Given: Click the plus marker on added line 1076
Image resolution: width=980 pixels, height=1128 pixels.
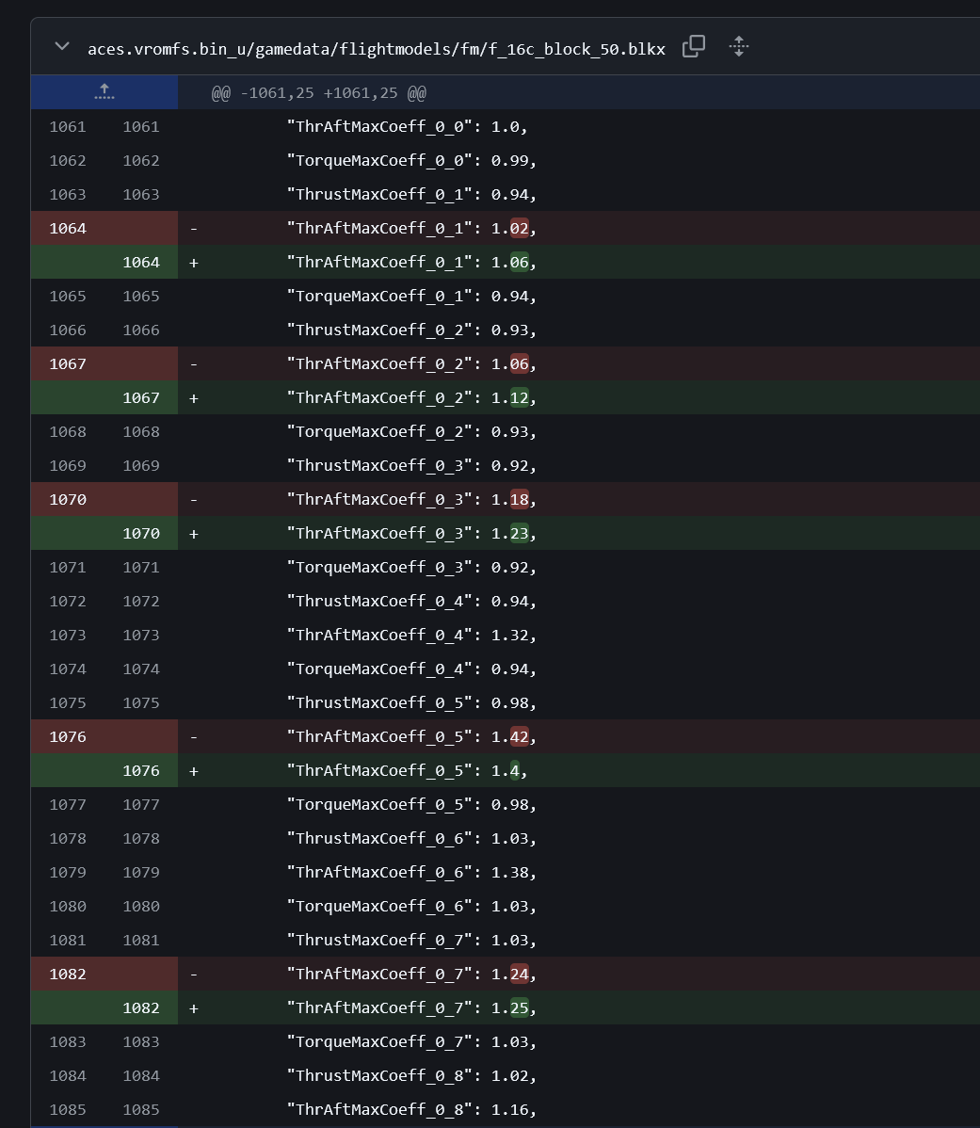Looking at the screenshot, I should coord(194,770).
